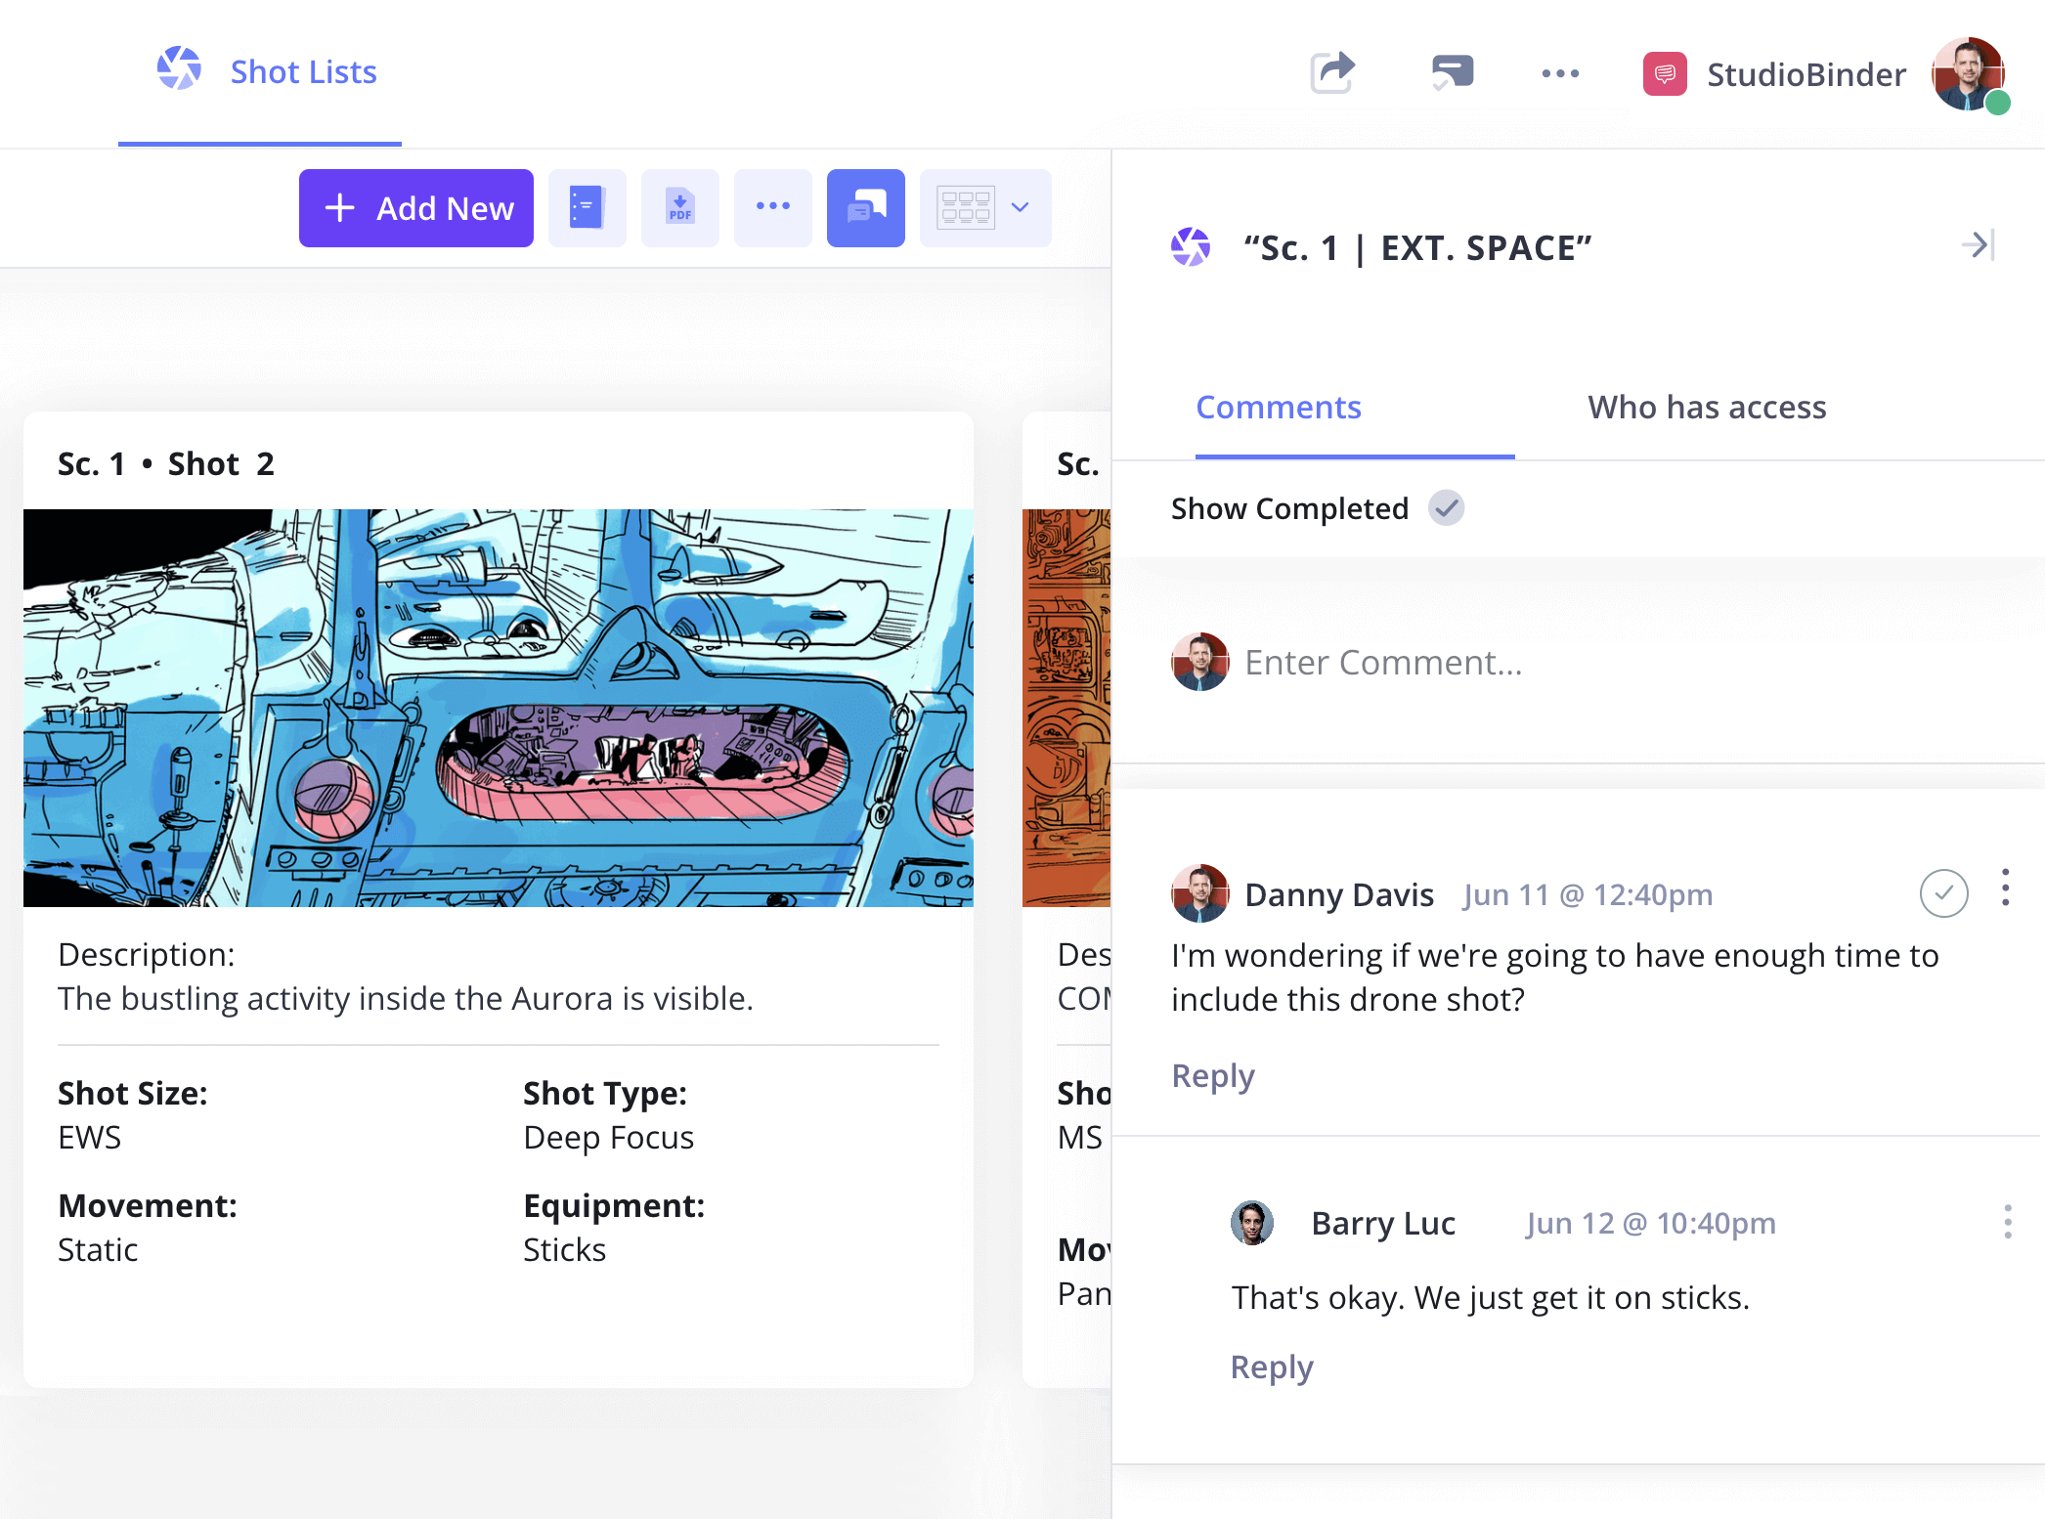
Task: Select the Comments tab
Action: tap(1279, 407)
